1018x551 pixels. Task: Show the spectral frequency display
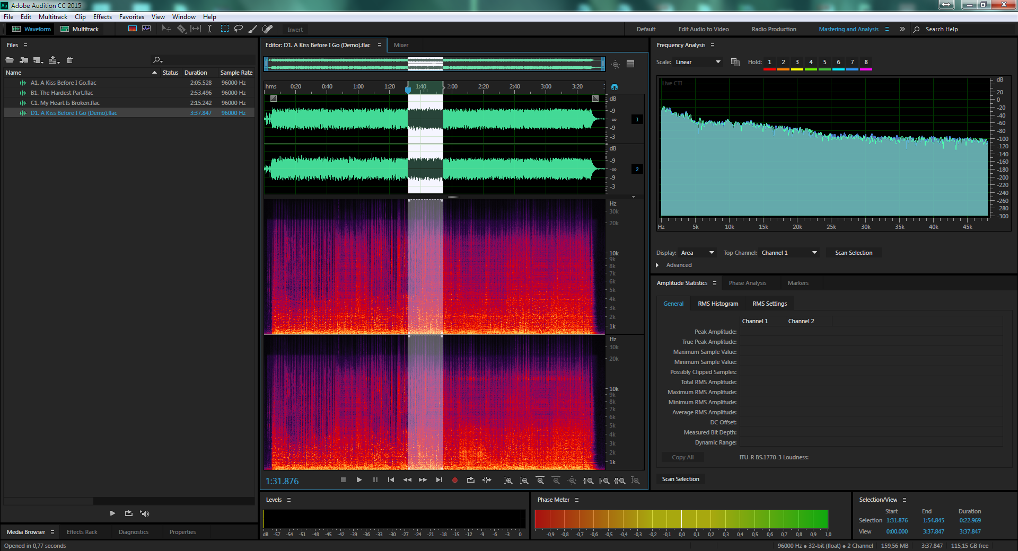coord(133,29)
